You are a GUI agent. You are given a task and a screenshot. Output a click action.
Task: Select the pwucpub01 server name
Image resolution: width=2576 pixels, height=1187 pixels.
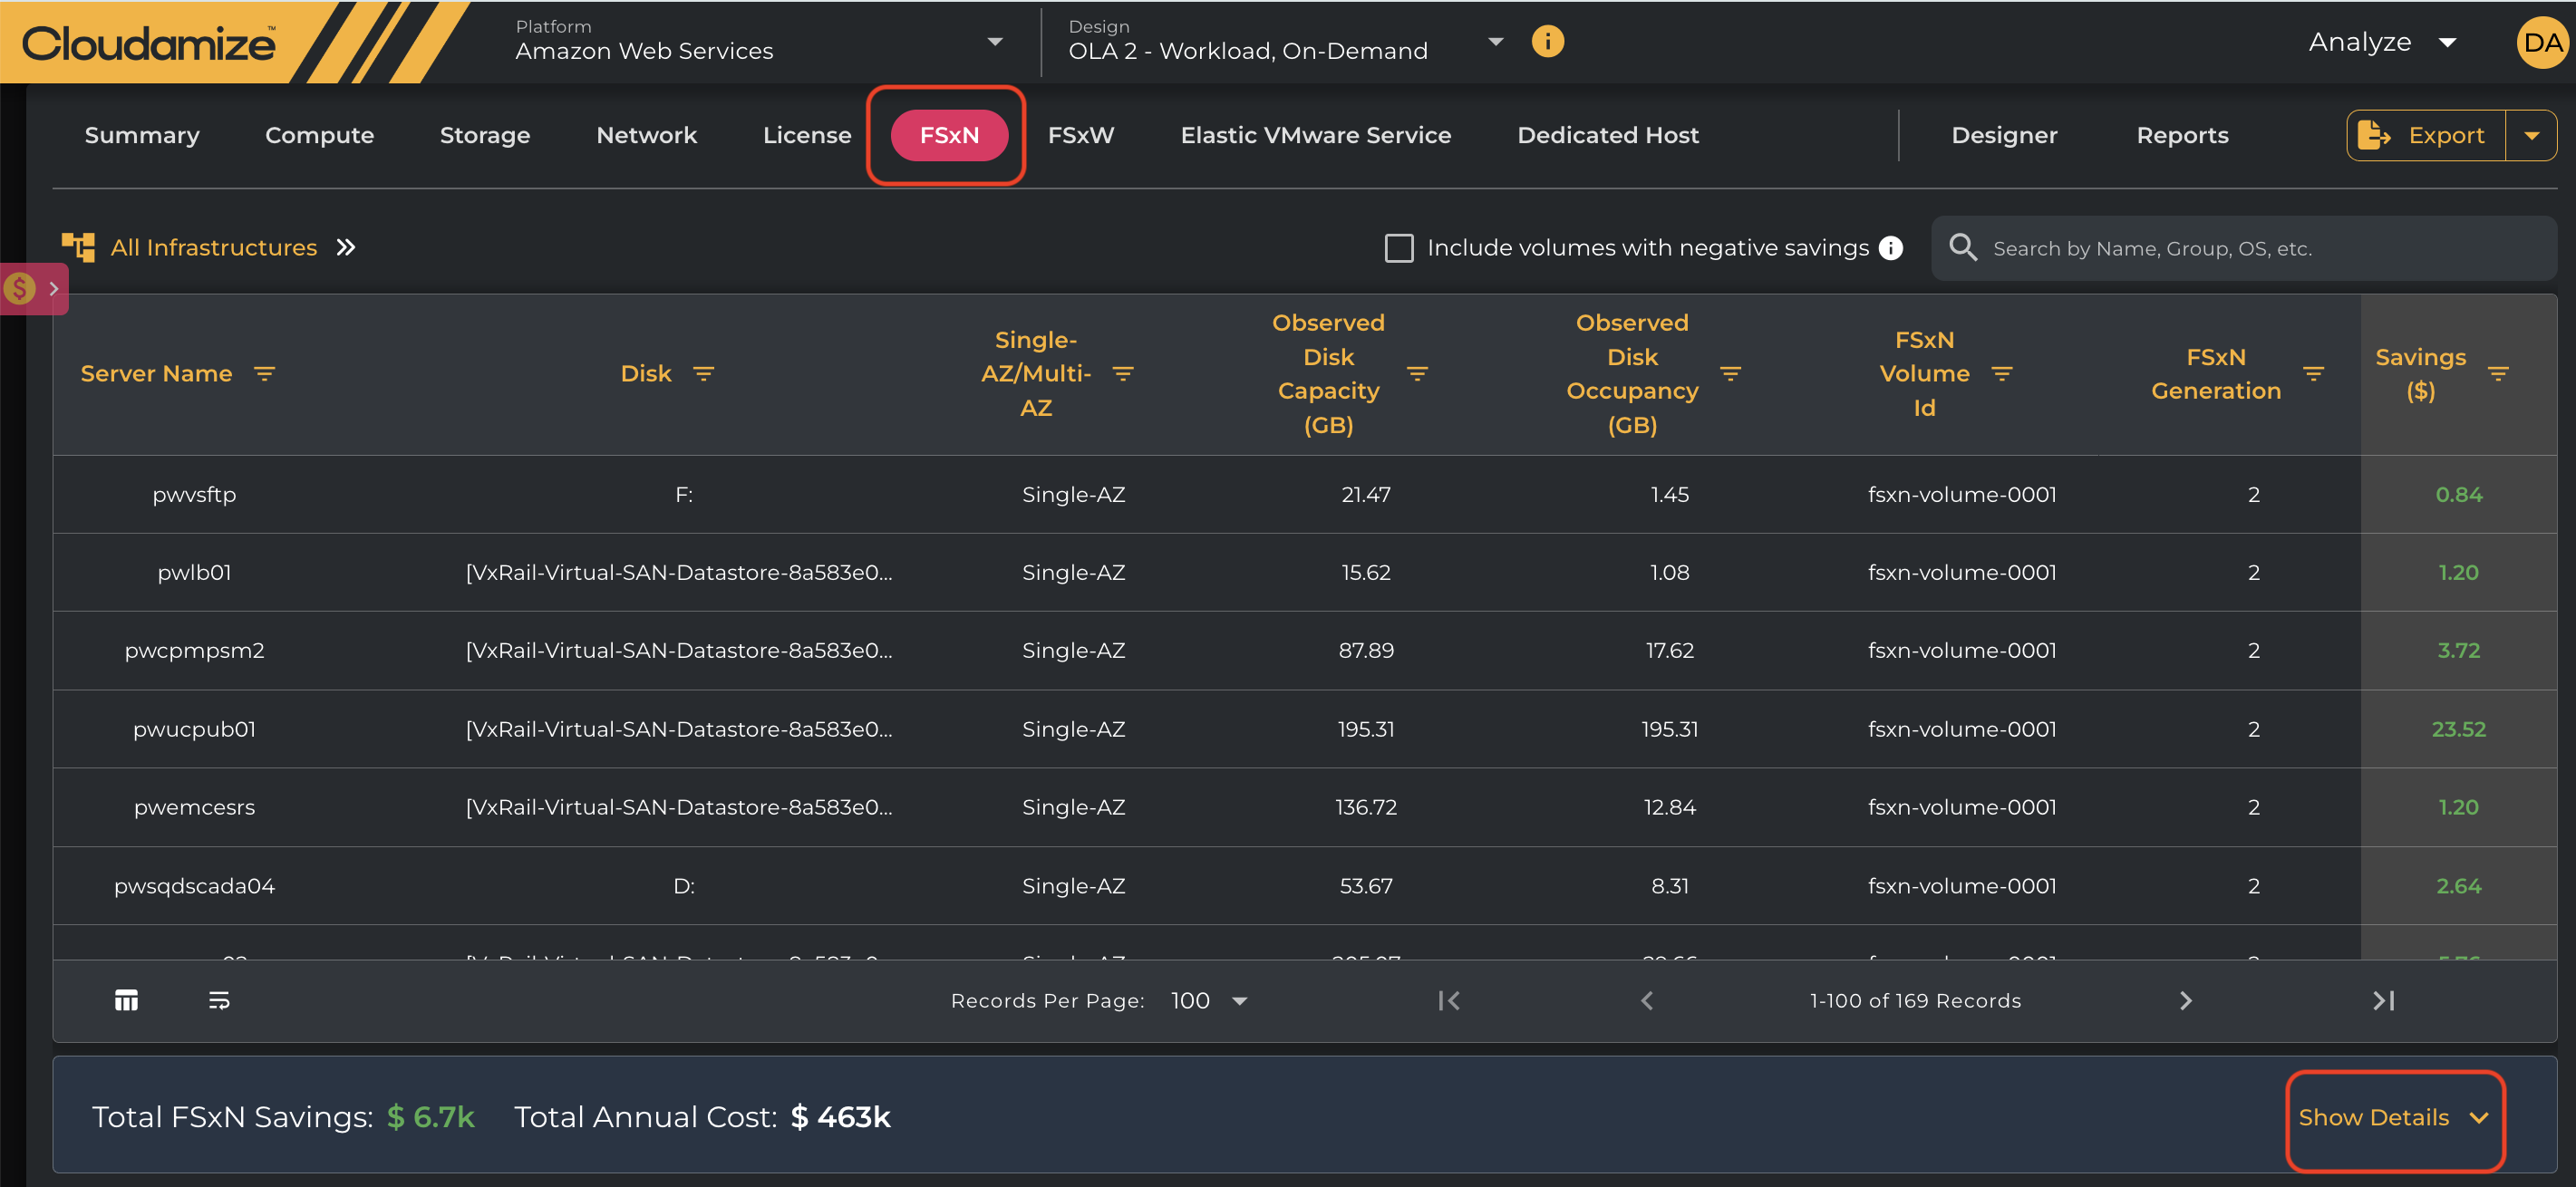click(x=194, y=729)
